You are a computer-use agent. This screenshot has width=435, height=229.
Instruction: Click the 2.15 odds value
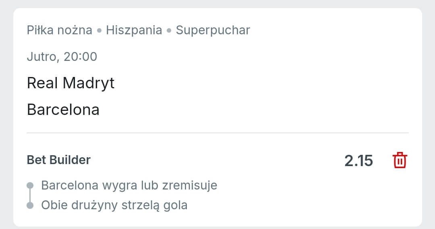pos(358,161)
